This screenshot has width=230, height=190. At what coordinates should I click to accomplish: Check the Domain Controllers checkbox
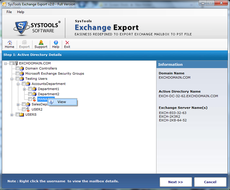(18, 68)
